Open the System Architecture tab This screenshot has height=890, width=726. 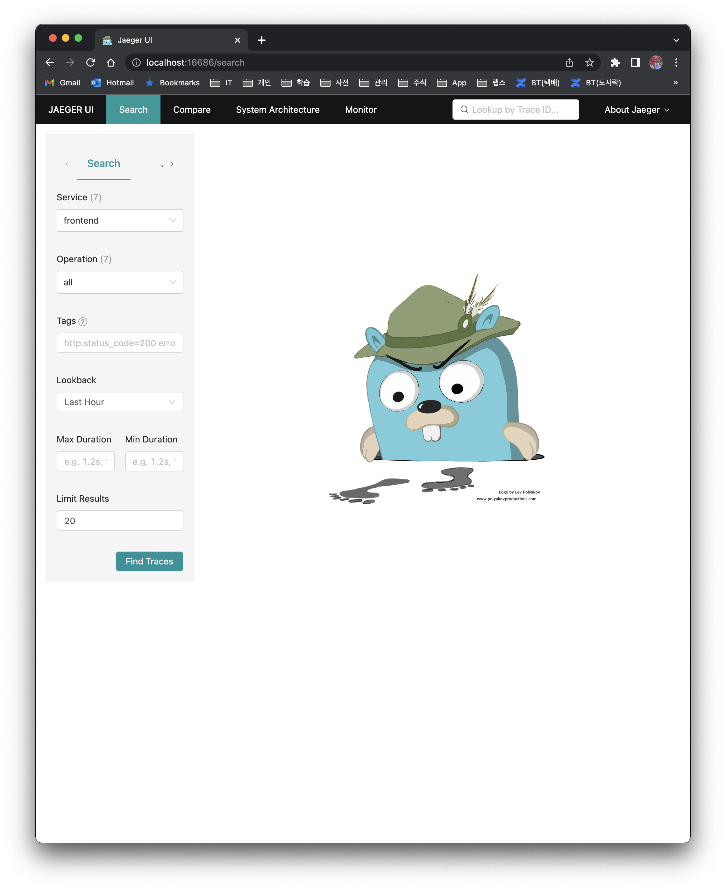(277, 110)
